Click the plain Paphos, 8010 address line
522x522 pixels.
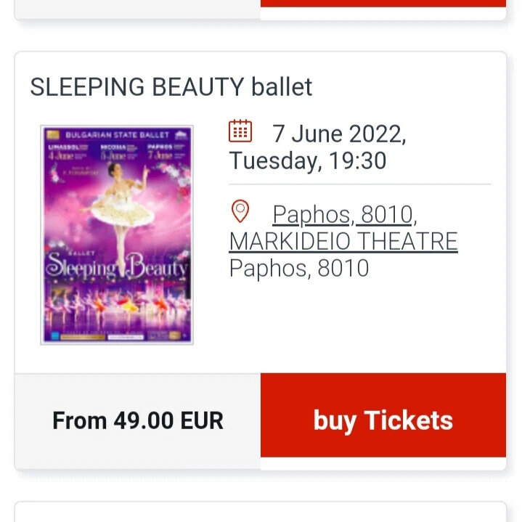tap(299, 268)
